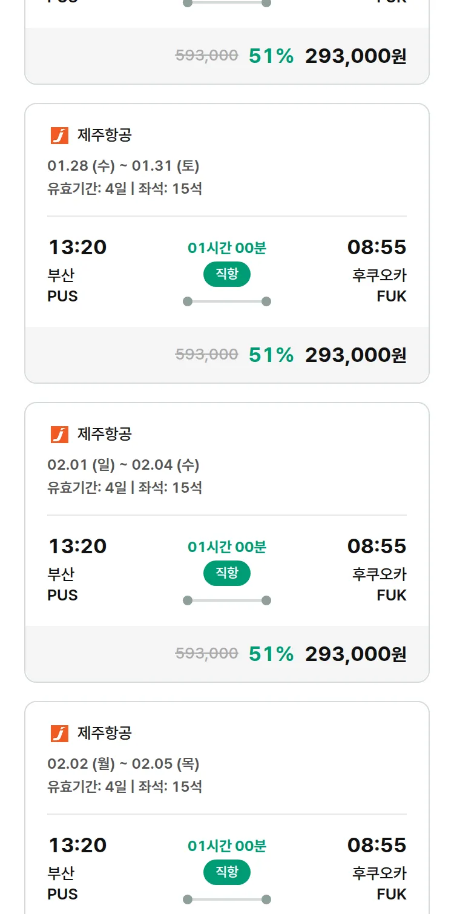Viewport: 454px width, 914px height.
Task: Click 직항 badge on 02.01 flight
Action: click(x=227, y=573)
